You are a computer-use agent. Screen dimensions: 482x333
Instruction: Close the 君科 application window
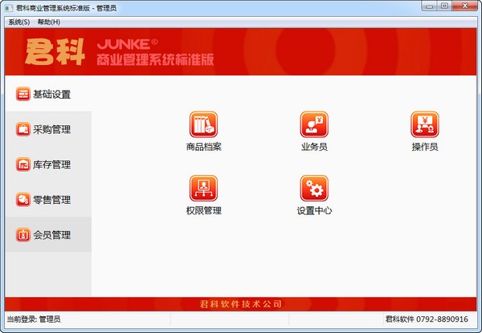tap(465, 6)
